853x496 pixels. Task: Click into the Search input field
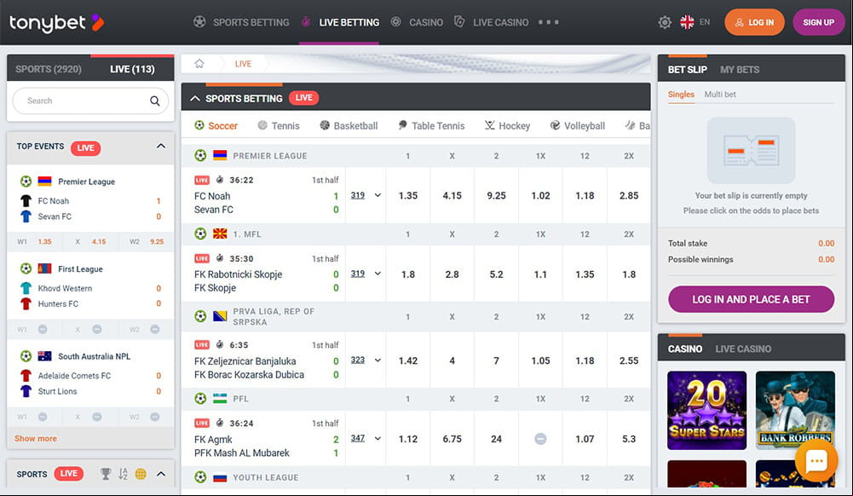pyautogui.click(x=89, y=101)
